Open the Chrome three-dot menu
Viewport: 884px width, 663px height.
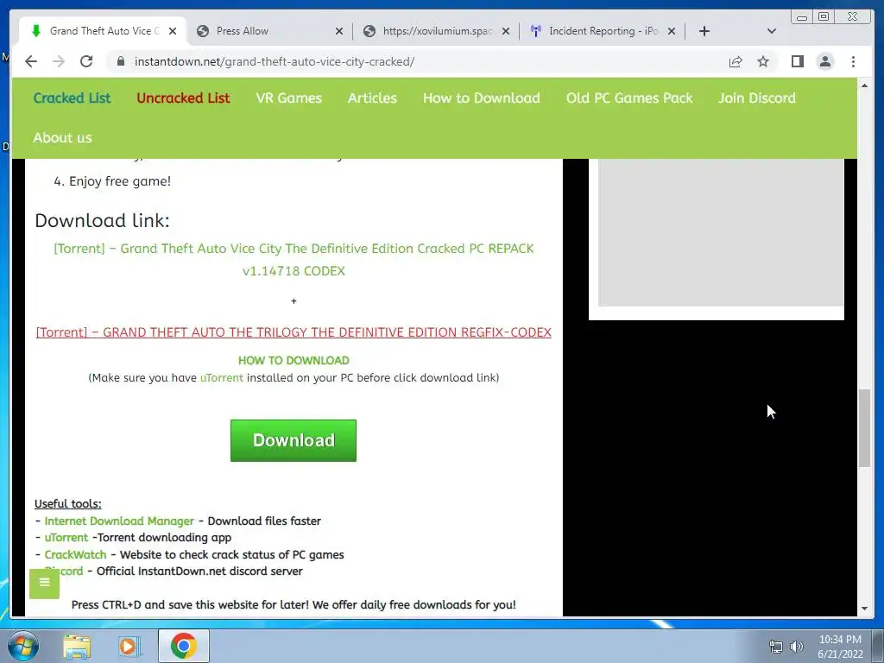click(853, 61)
